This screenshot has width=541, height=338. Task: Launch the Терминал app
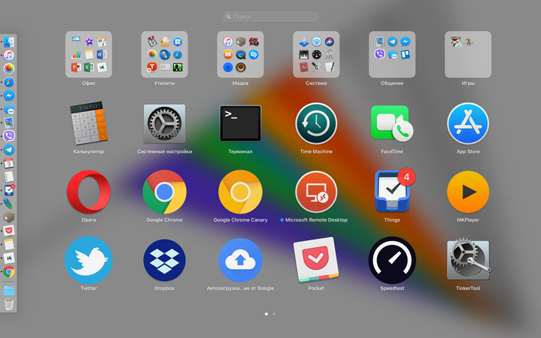240,123
